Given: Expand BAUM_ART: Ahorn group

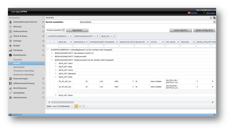Looking at the screenshot, I should (x=56, y=63).
